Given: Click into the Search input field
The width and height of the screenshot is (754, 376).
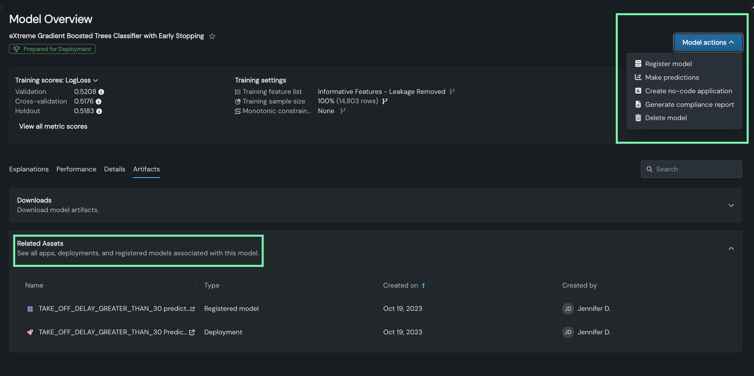Looking at the screenshot, I should [697, 169].
